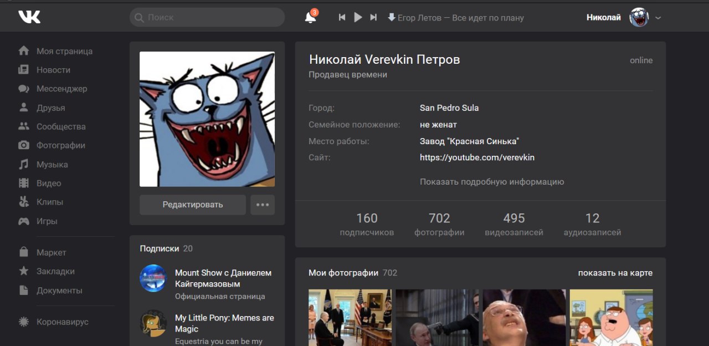Open the 702 фотографии counter

(x=439, y=224)
